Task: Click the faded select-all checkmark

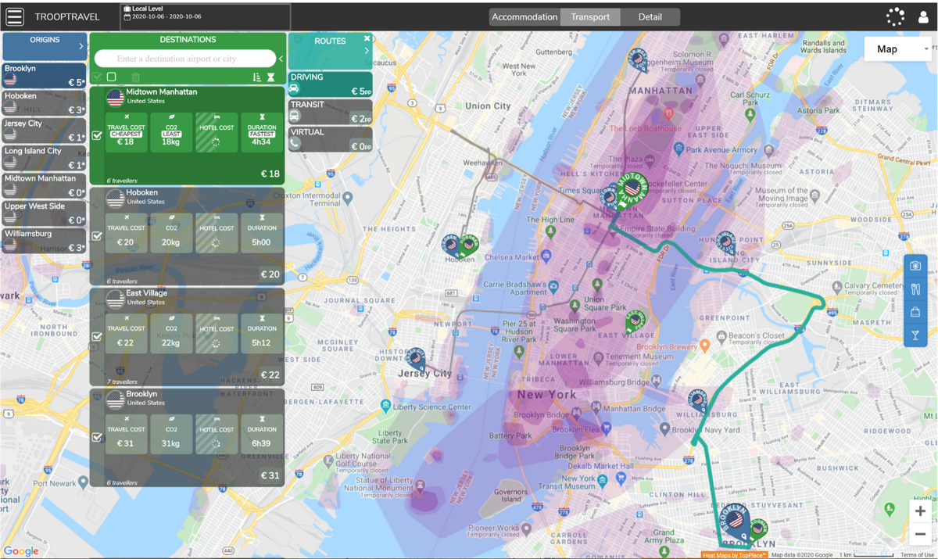Action: point(97,77)
